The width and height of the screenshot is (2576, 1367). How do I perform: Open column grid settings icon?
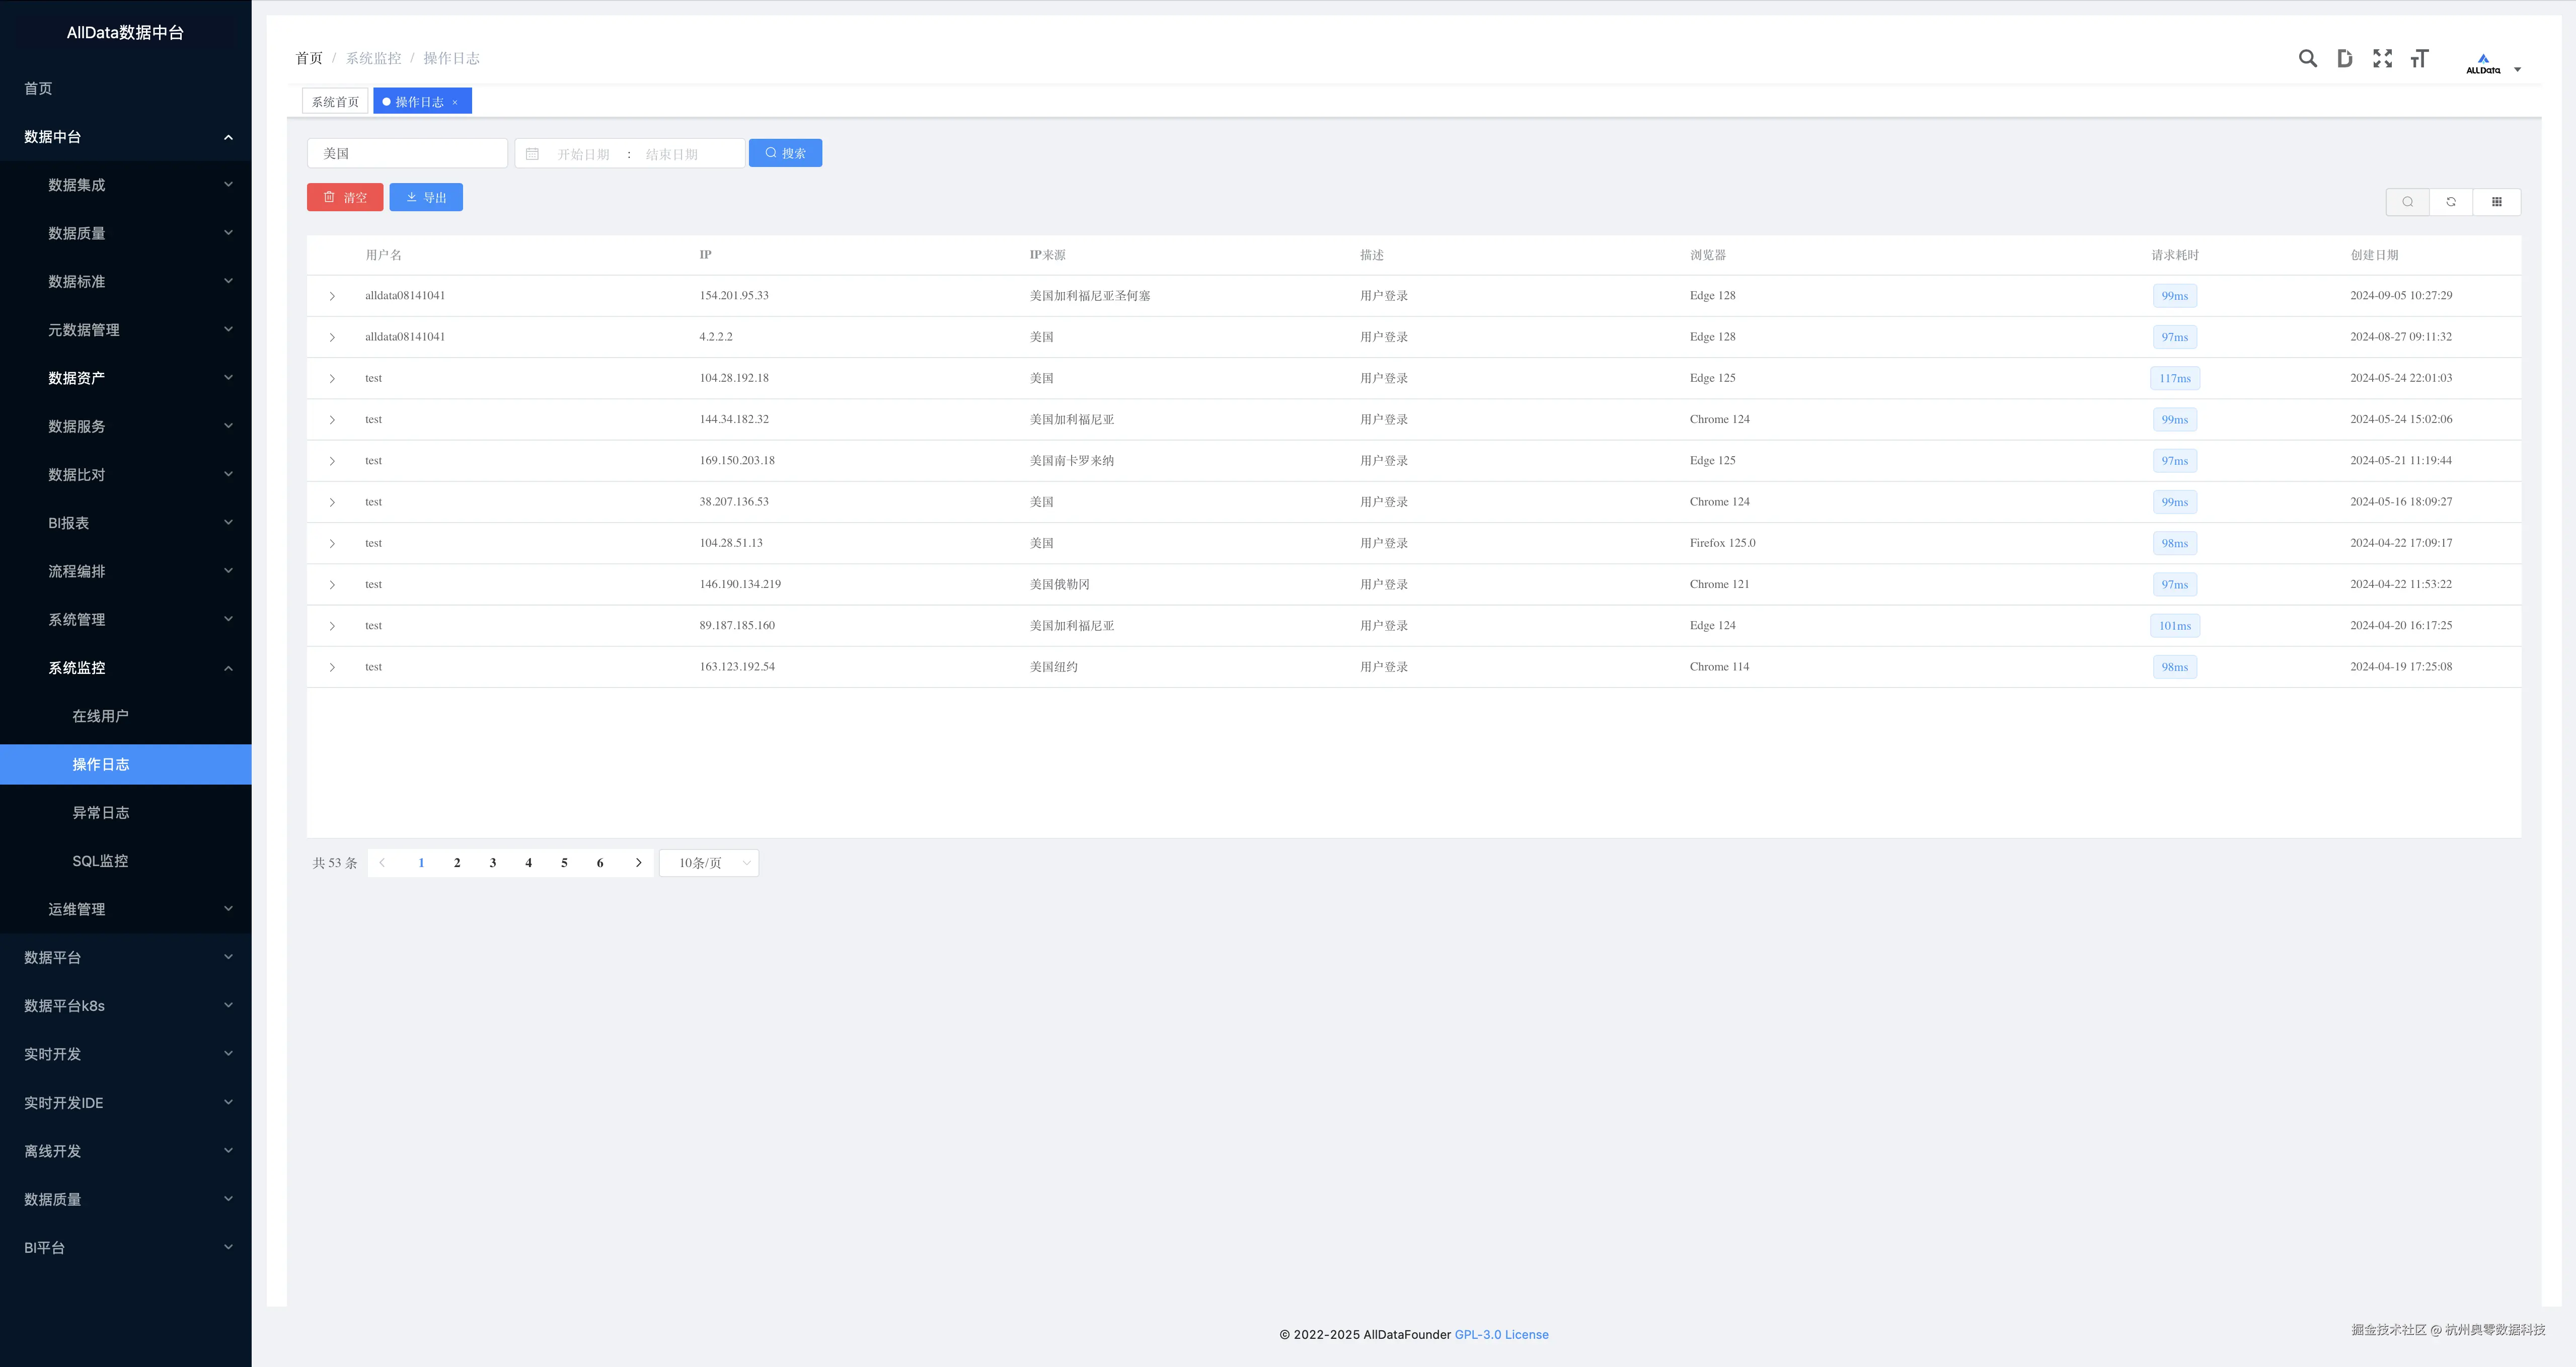[2496, 202]
